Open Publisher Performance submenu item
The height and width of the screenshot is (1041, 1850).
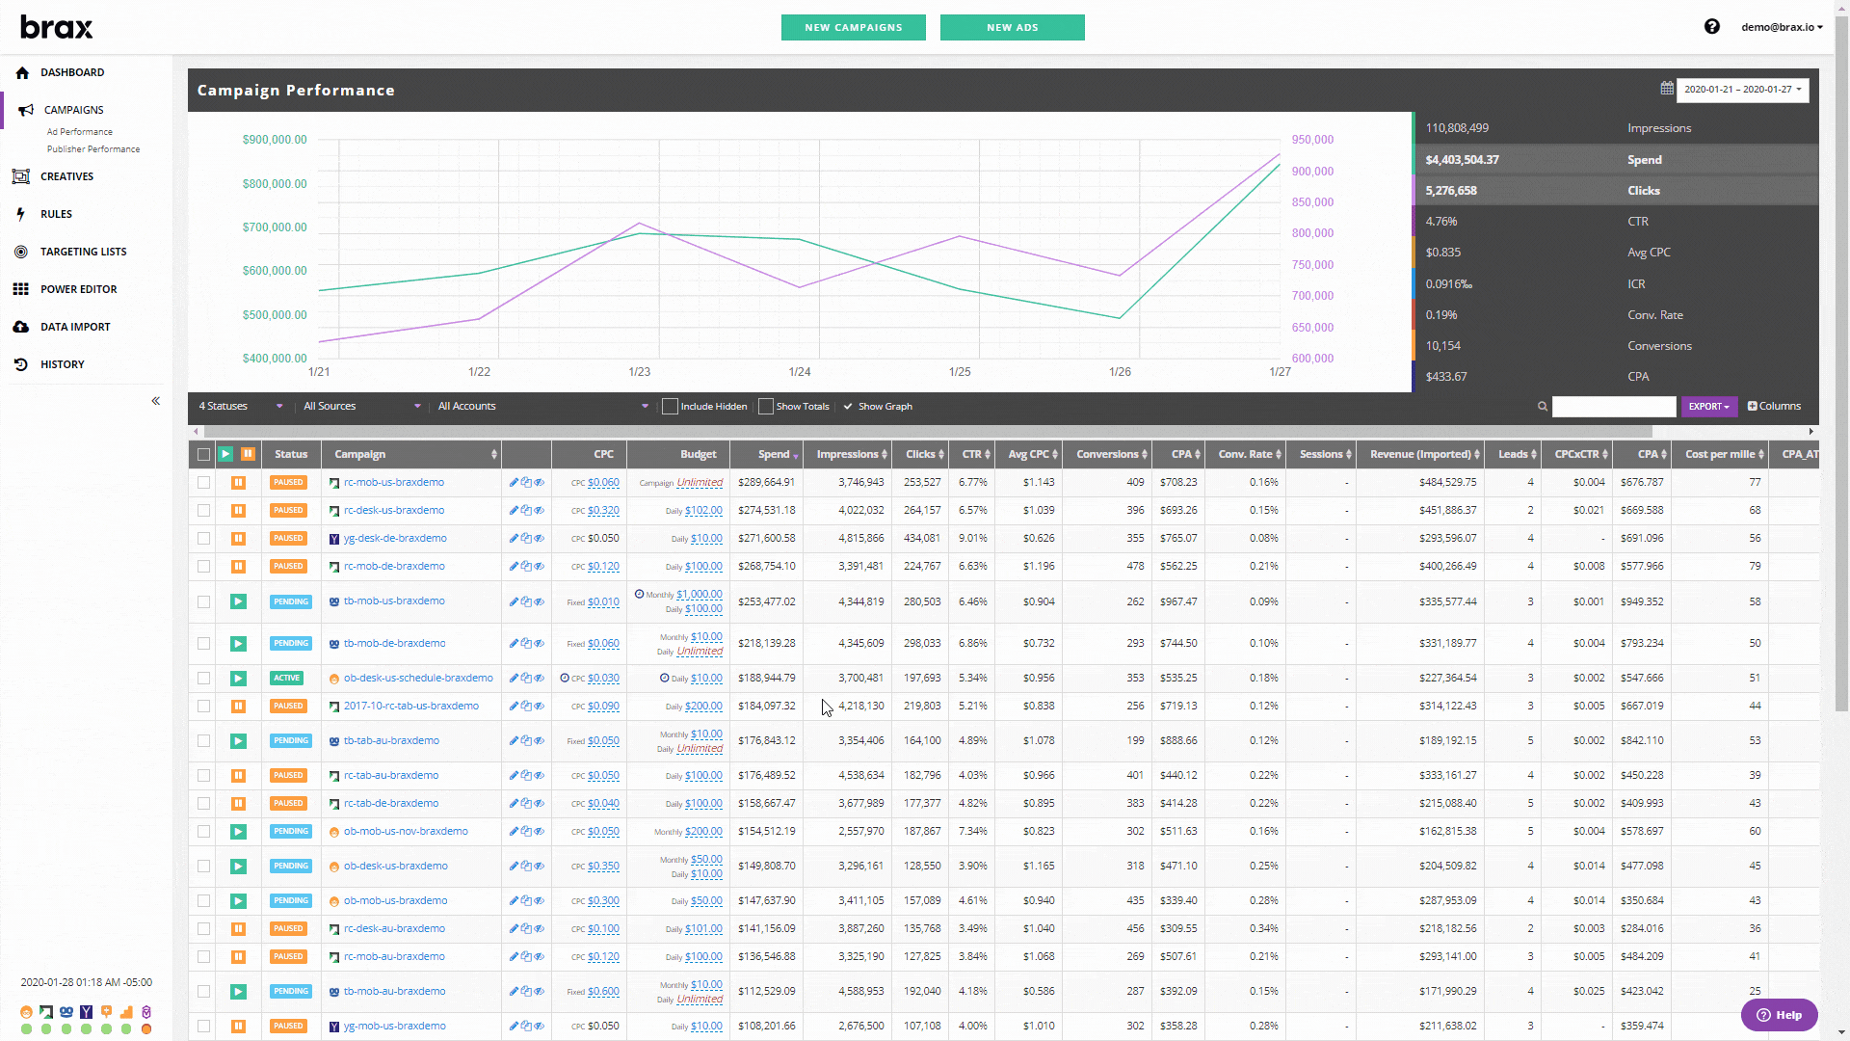coord(93,149)
